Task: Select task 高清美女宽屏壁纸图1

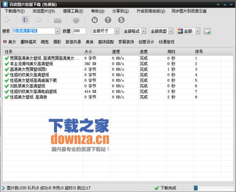Action: 28,69
